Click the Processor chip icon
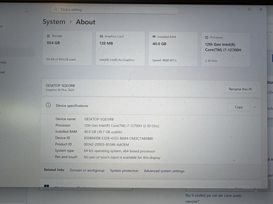Image resolution: width=273 pixels, height=204 pixels. pyautogui.click(x=207, y=38)
